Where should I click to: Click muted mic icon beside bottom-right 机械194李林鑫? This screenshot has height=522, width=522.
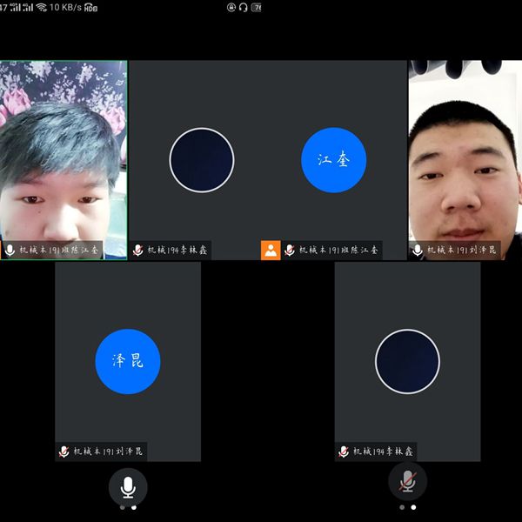tap(344, 452)
